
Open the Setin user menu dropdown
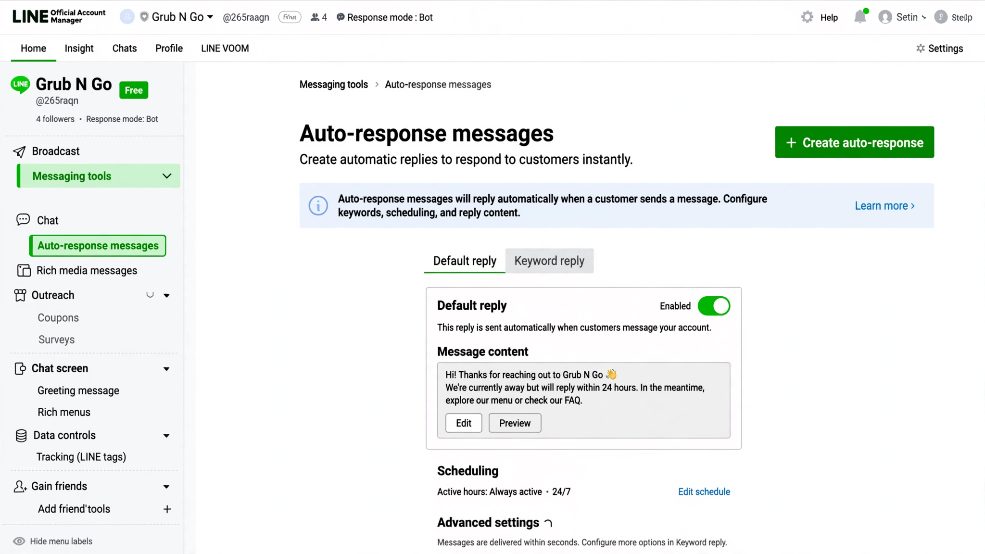(924, 18)
